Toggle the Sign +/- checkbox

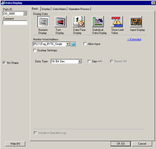pos(89,61)
